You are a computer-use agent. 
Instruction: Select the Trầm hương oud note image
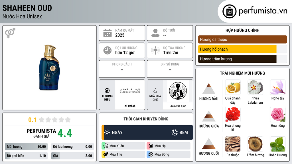pos(255,144)
